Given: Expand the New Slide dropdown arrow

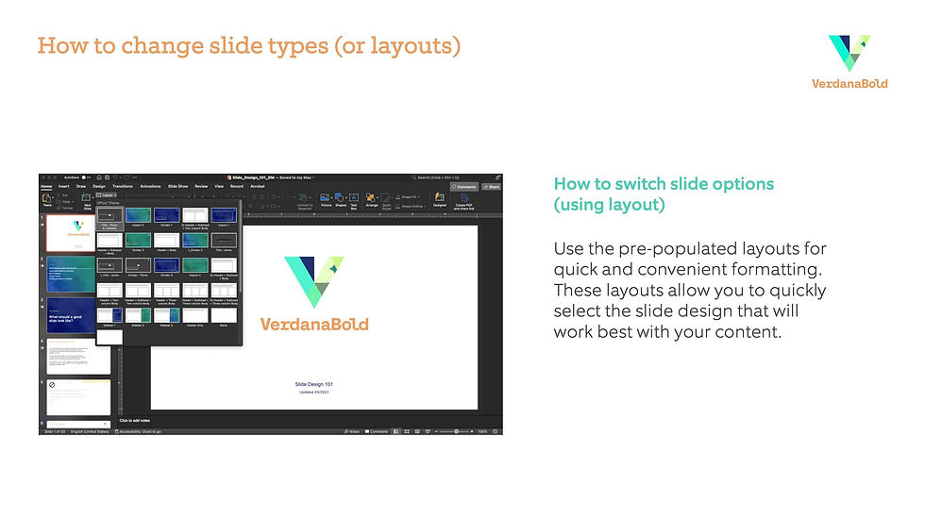Looking at the screenshot, I should (92, 197).
